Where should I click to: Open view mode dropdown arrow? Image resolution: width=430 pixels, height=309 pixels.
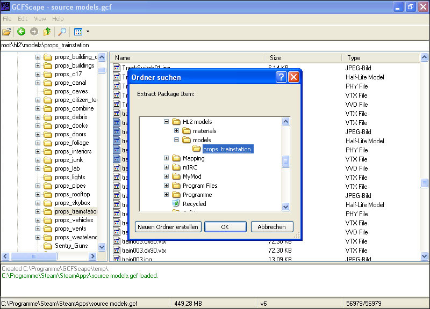(x=88, y=32)
